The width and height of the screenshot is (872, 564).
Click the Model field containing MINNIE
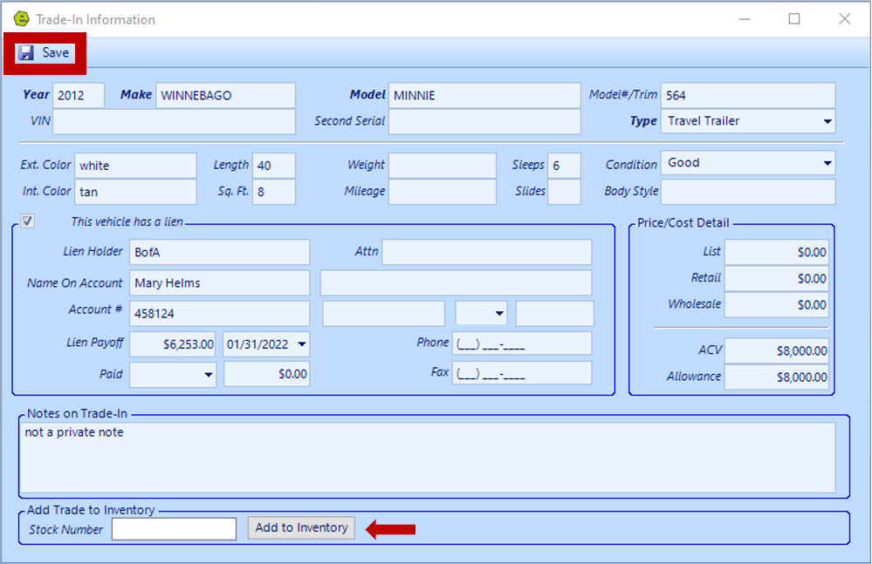click(484, 96)
